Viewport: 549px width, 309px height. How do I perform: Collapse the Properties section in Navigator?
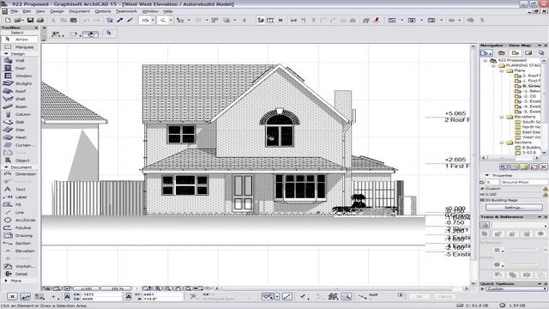(486, 175)
